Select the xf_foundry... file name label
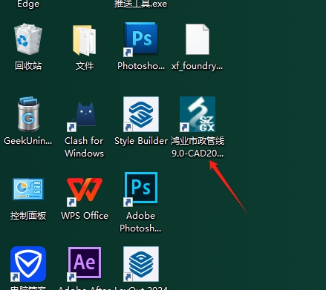326x290 pixels. coord(198,66)
